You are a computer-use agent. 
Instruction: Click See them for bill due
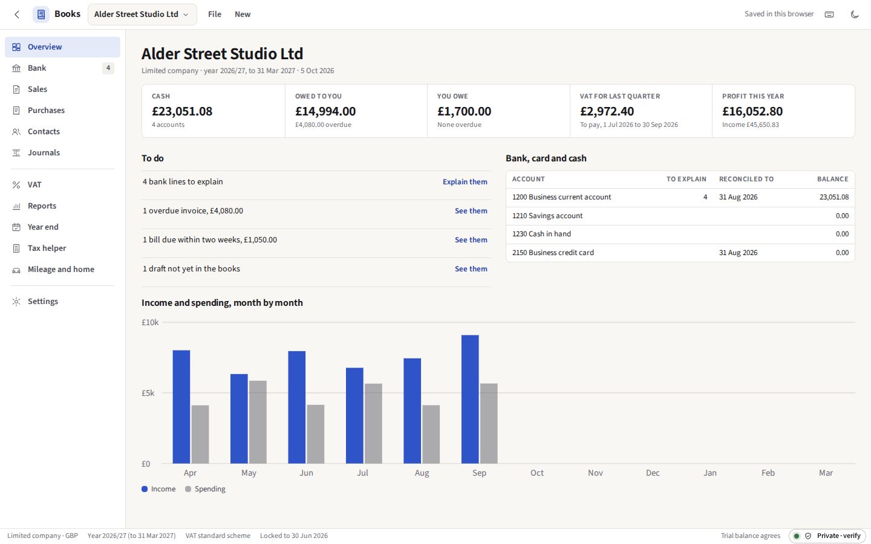tap(471, 240)
